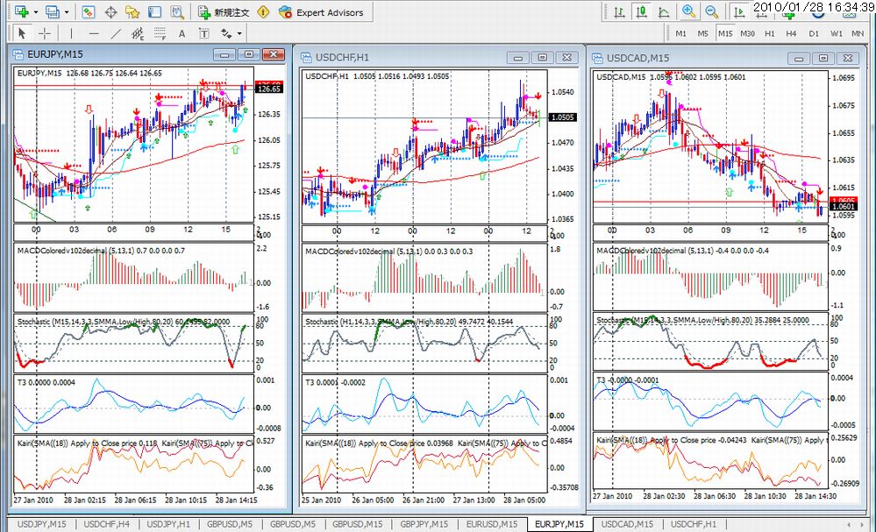Expand the new chart dropdown arrow

[x=36, y=12]
